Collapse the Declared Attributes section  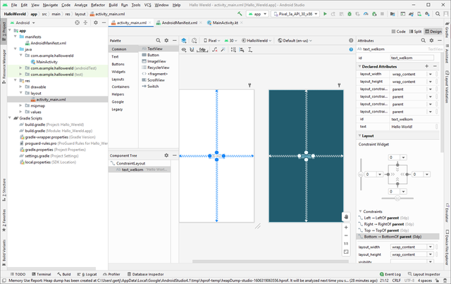click(x=359, y=66)
